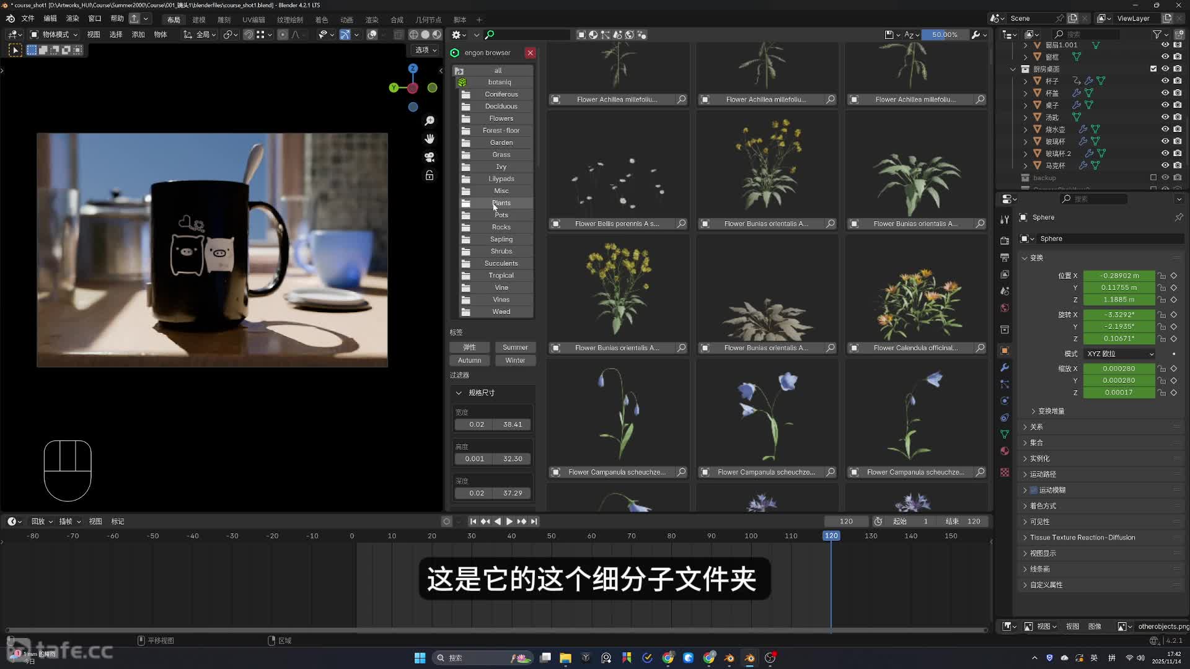
Task: Open the 渲染 menu in the top bar
Action: [73, 19]
